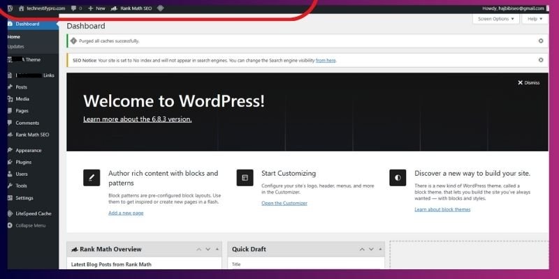This screenshot has height=279, width=559.
Task: Open the Media library menu
Action: click(x=33, y=99)
